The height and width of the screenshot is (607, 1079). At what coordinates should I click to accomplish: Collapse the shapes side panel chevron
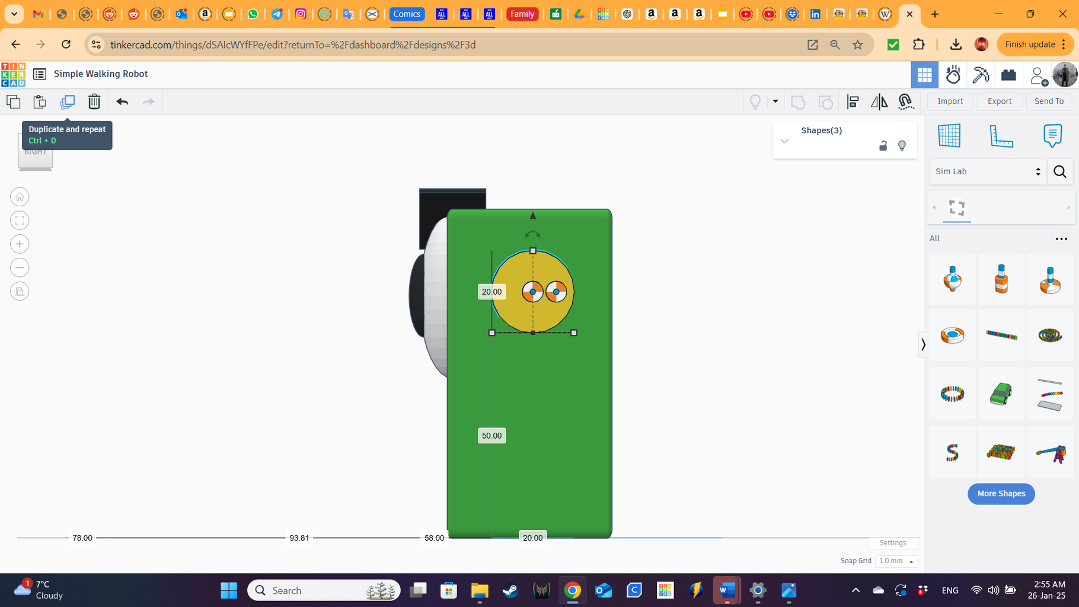click(923, 344)
